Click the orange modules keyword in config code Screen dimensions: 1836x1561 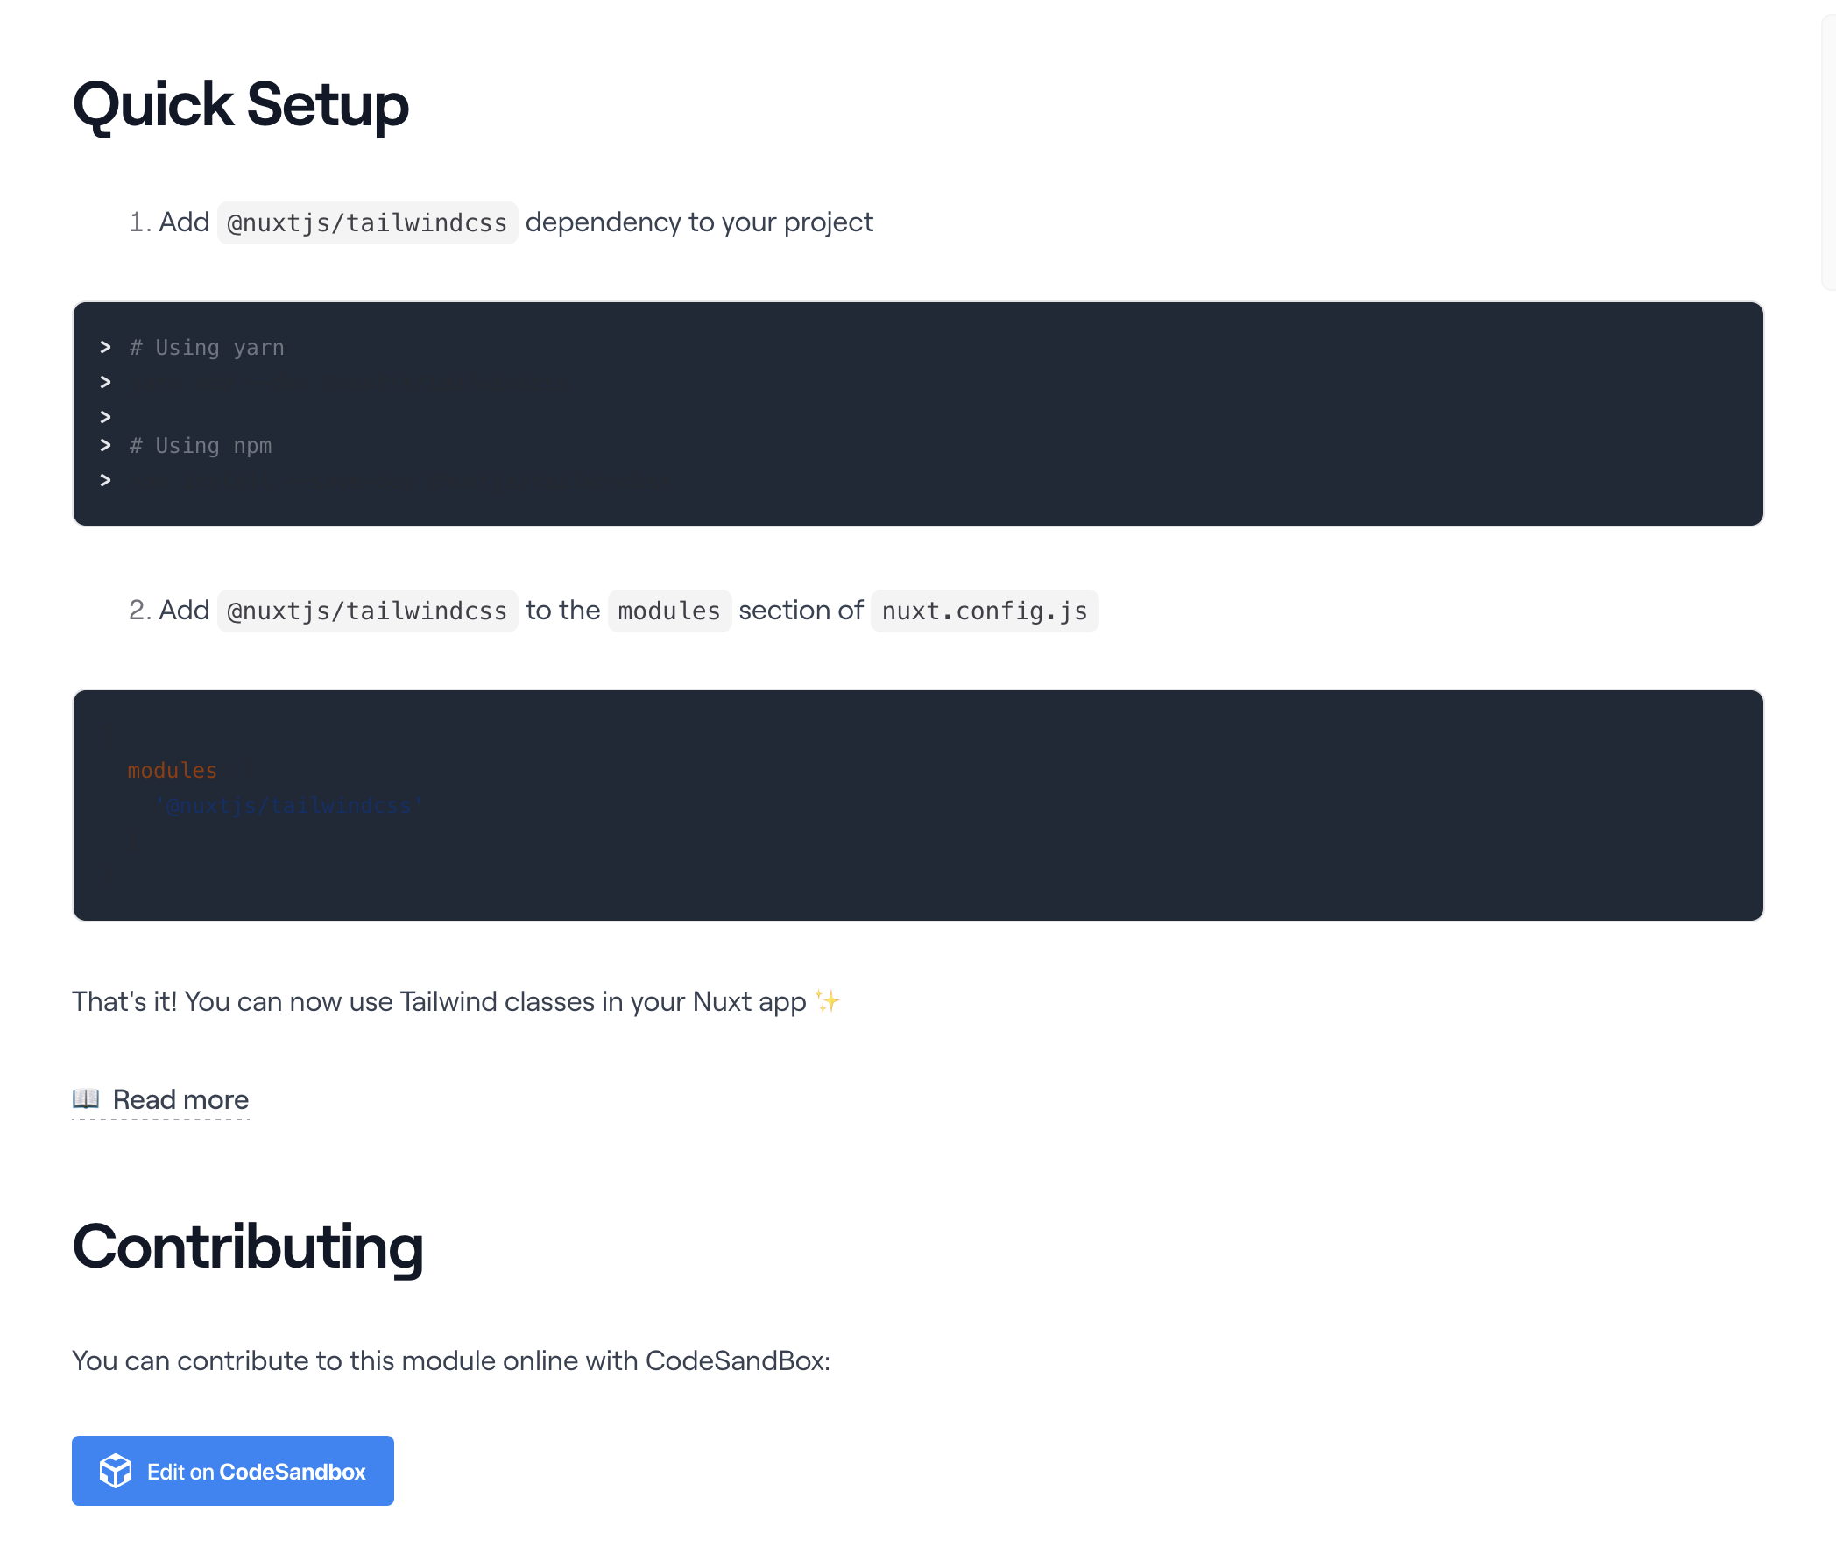coord(172,770)
